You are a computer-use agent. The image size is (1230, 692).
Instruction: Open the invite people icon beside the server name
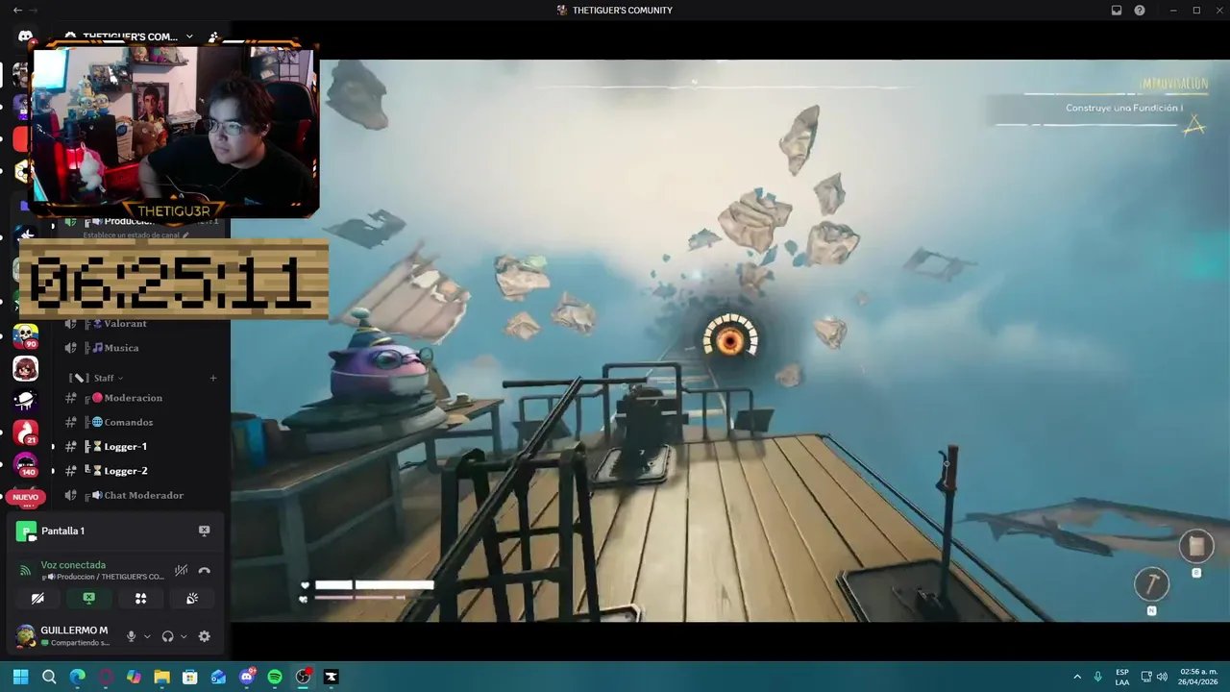(x=213, y=37)
